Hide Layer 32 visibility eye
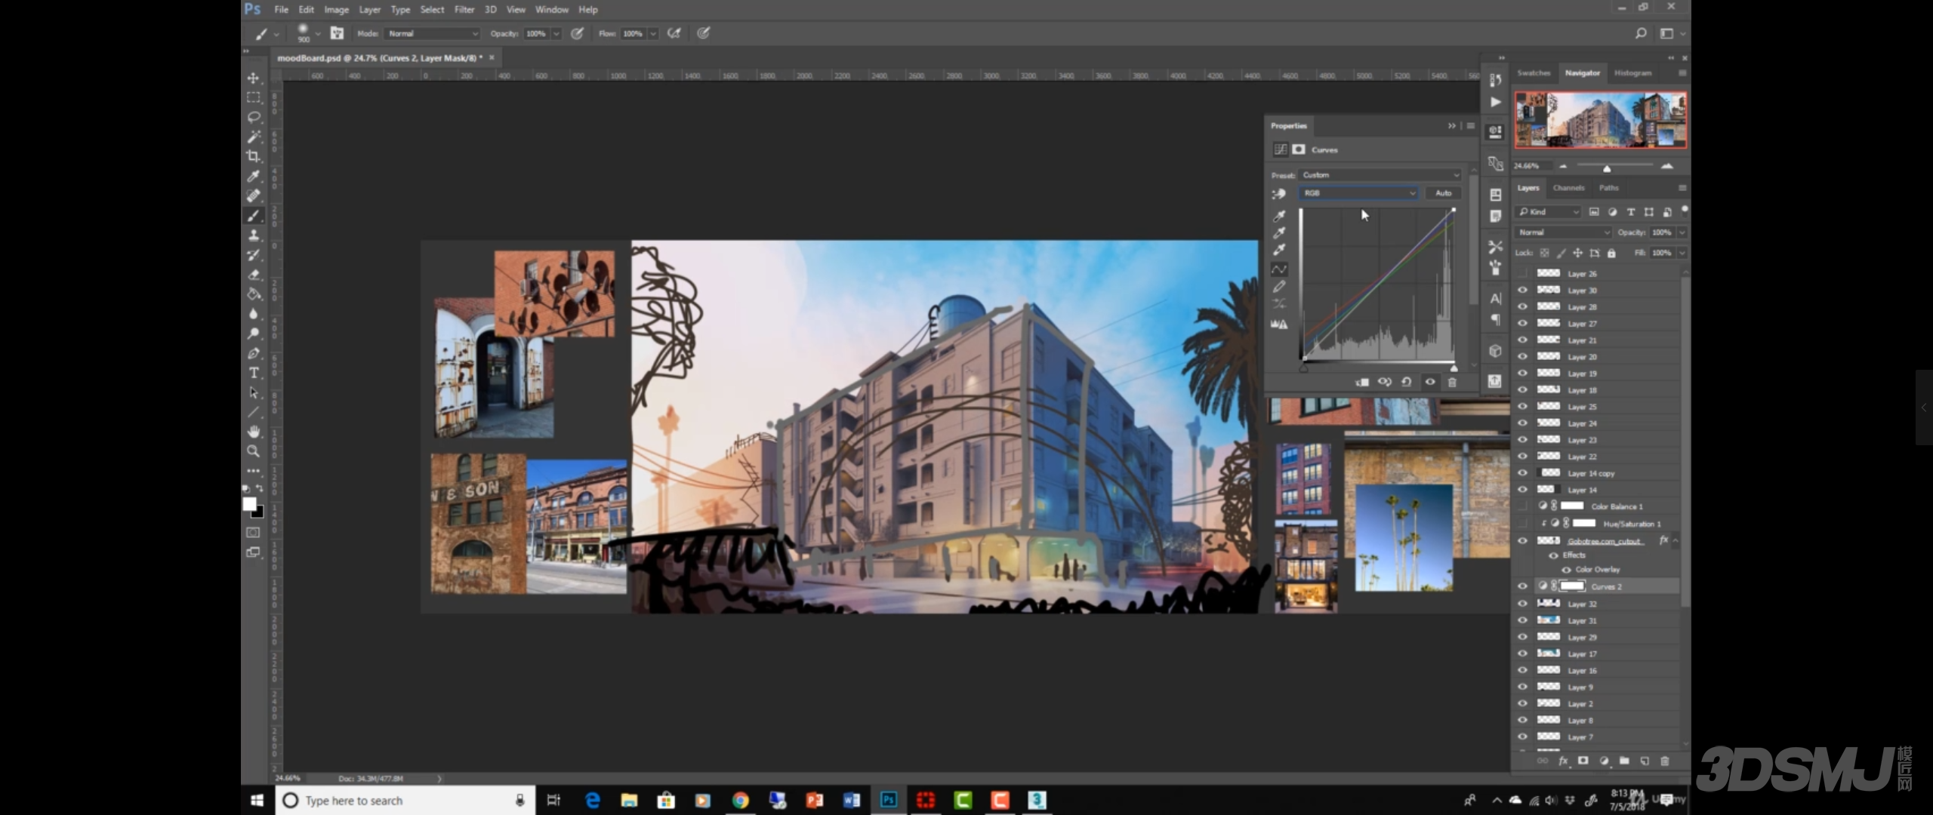 pyautogui.click(x=1522, y=604)
